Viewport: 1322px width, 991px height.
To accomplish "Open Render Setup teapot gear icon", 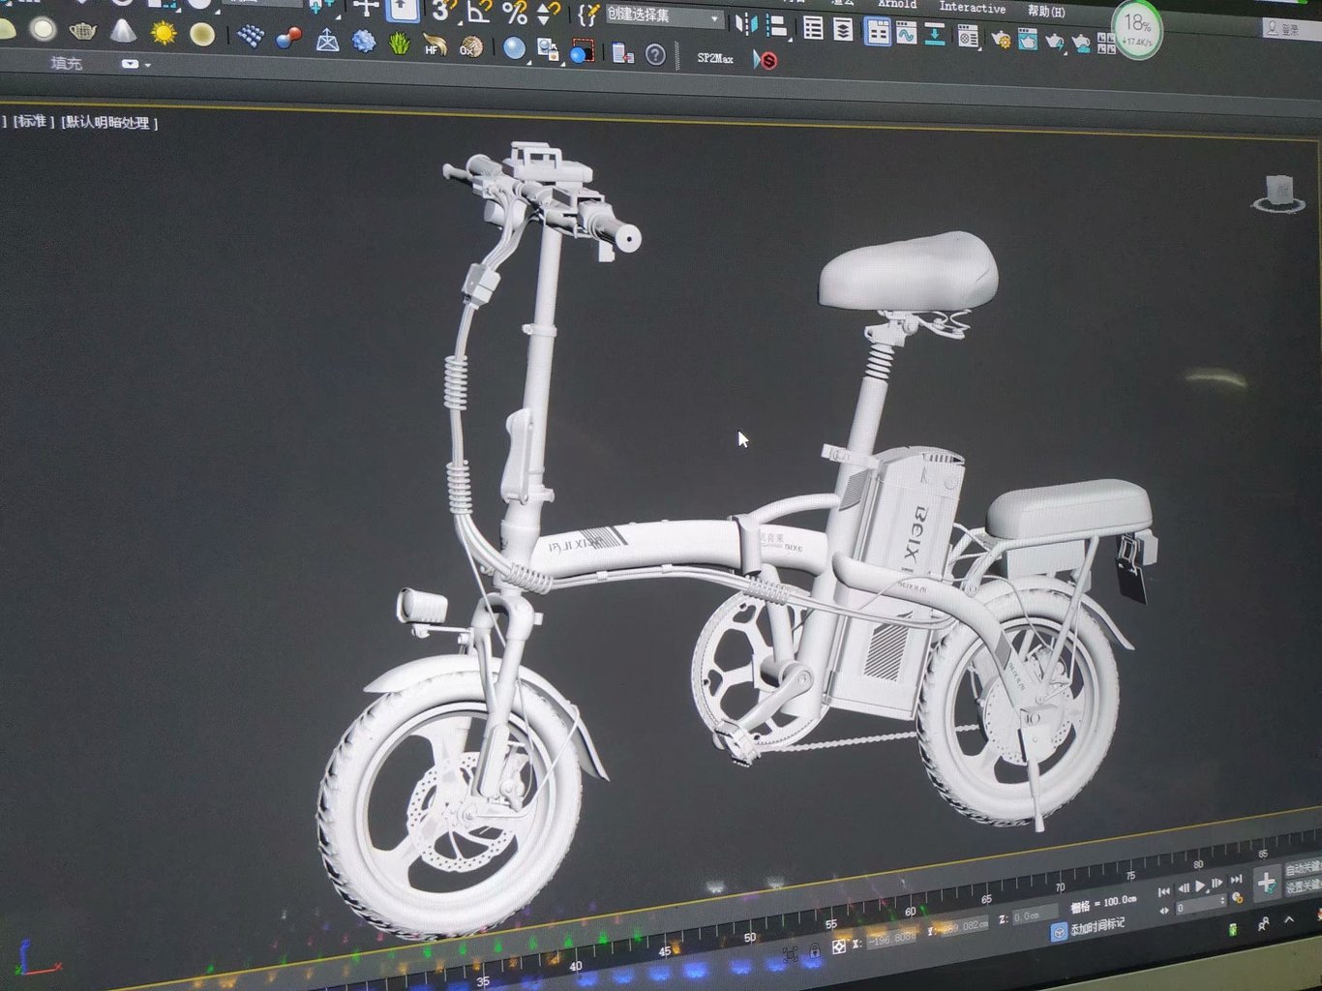I will click(x=1002, y=39).
